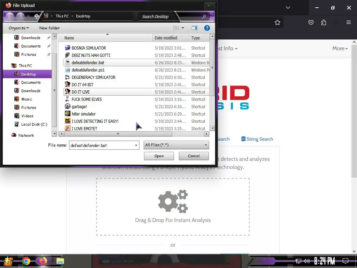Open the volume speaker tray icon

point(307,261)
